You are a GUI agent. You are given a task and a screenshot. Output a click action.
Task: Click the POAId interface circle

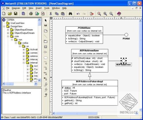(126, 35)
